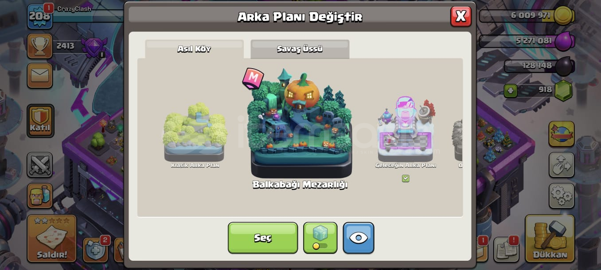
Task: Open the settings gear icon
Action: (562, 196)
